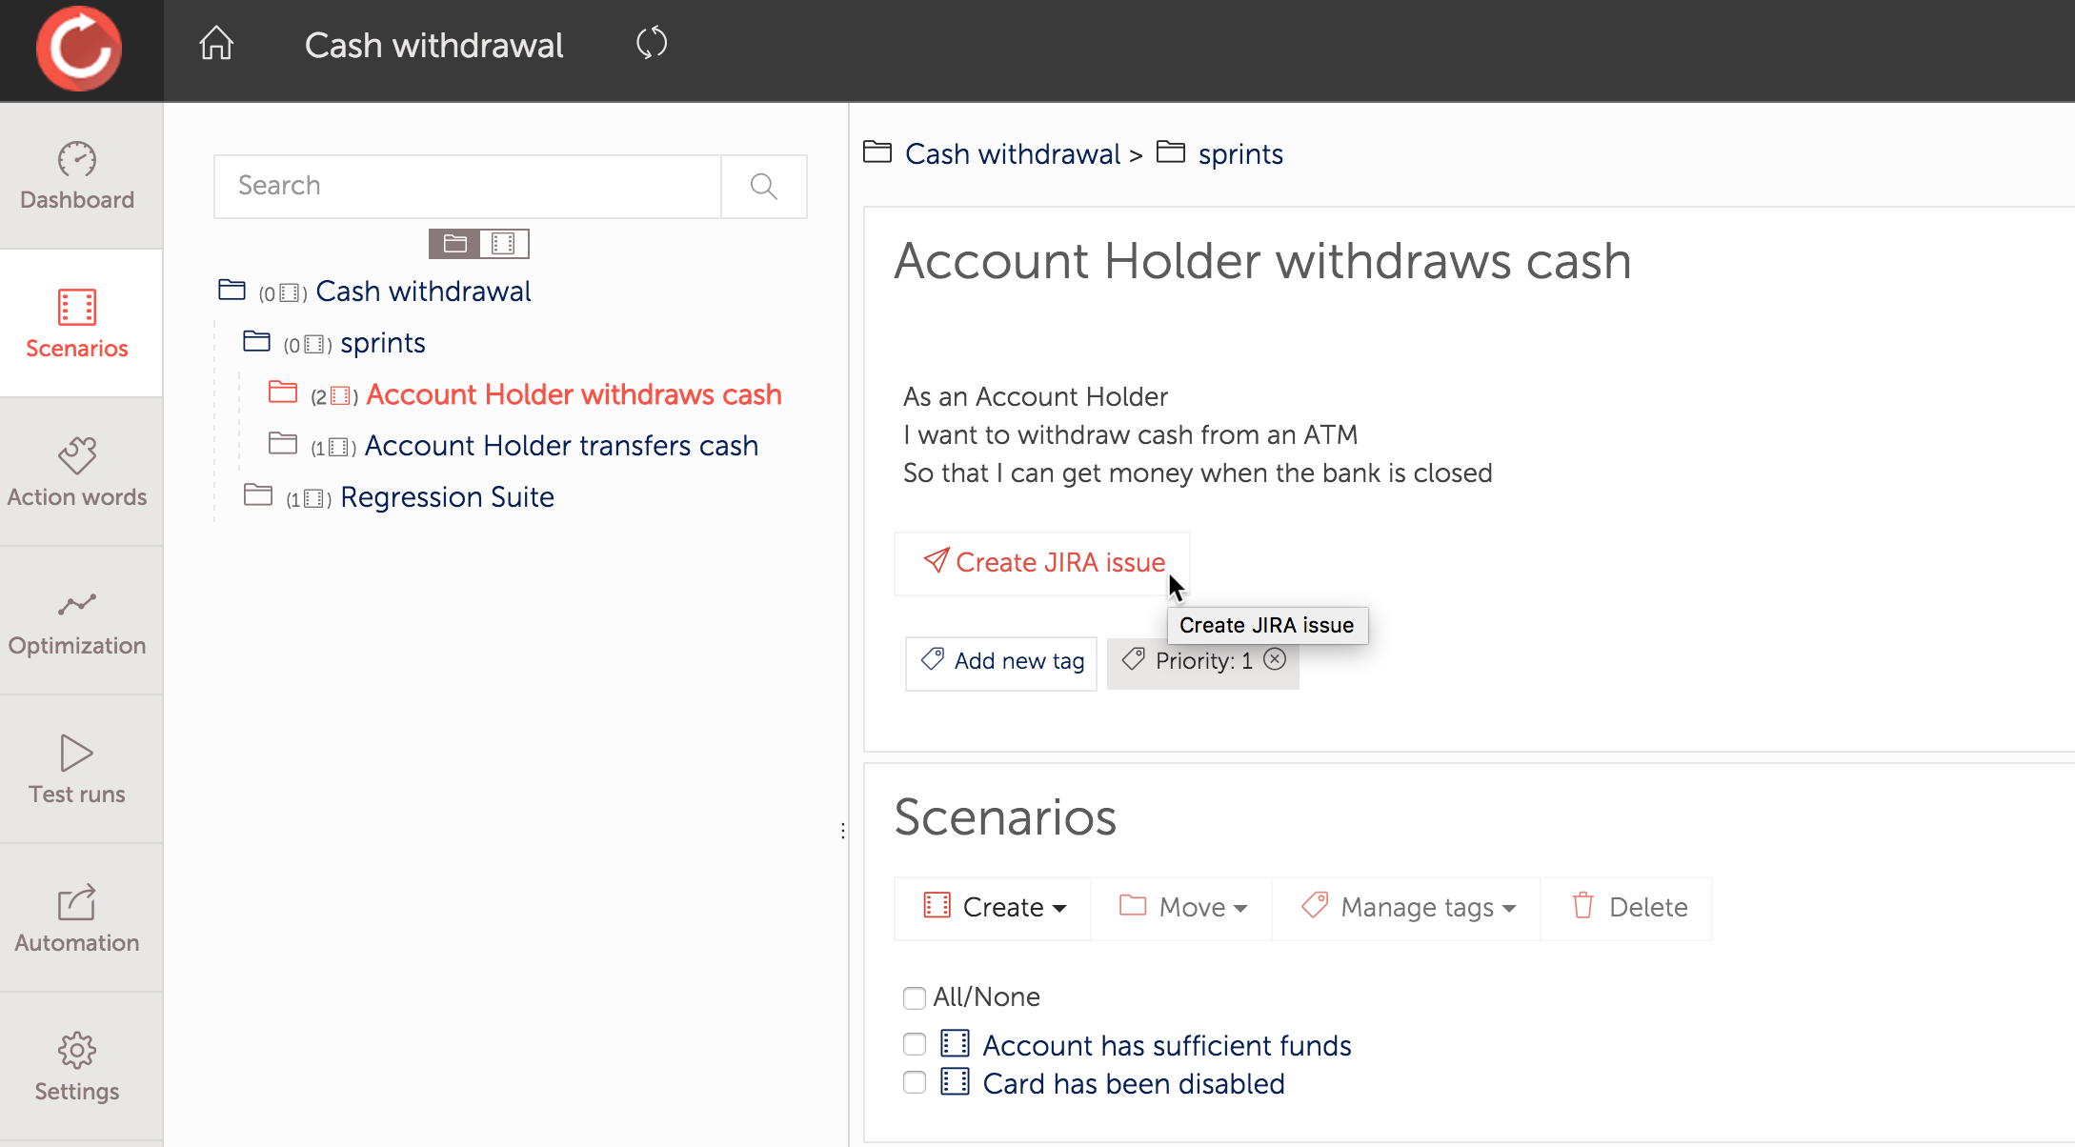Click the Create JIRA issue button
This screenshot has height=1147, width=2075.
1043,563
